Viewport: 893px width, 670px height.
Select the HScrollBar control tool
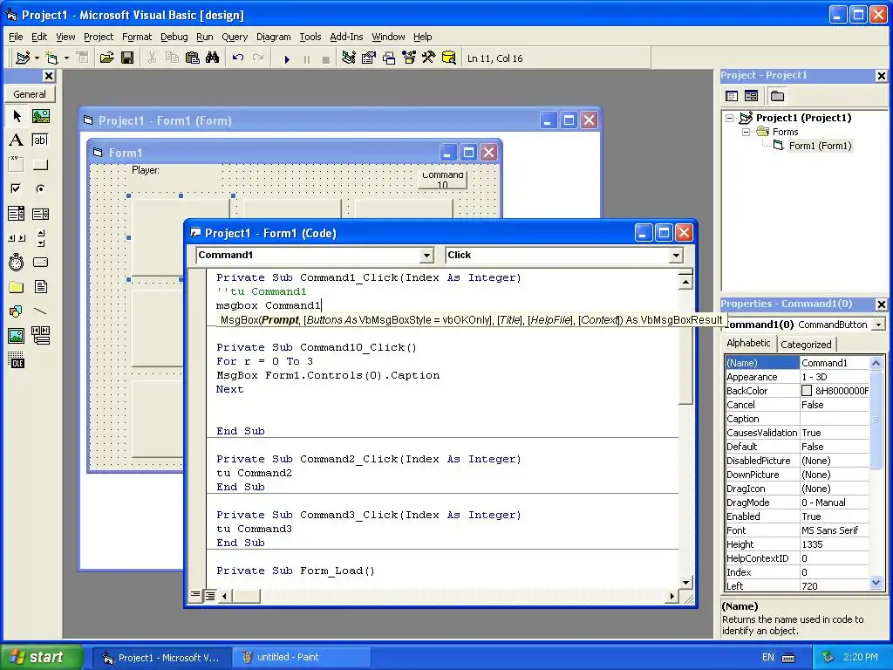coord(17,237)
